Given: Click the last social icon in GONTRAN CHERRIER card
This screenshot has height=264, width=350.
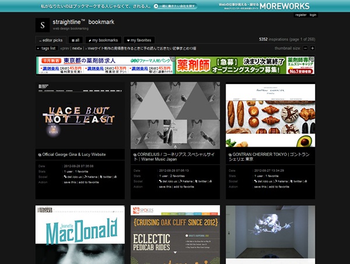Looking at the screenshot, I should click(306, 181).
